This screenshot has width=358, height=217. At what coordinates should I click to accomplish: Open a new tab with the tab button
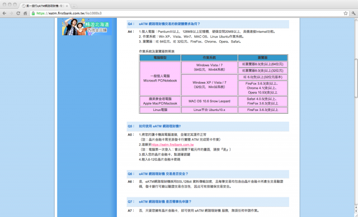click(x=74, y=6)
